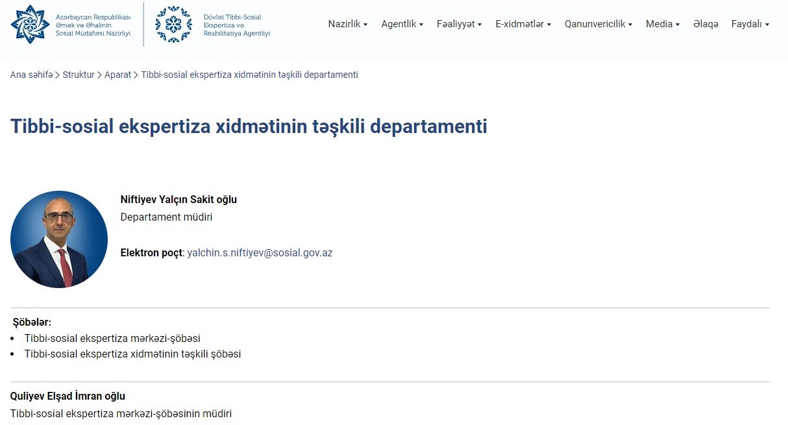Image resolution: width=788 pixels, height=425 pixels.
Task: Open the Nazirlik dropdown menu
Action: [x=347, y=24]
